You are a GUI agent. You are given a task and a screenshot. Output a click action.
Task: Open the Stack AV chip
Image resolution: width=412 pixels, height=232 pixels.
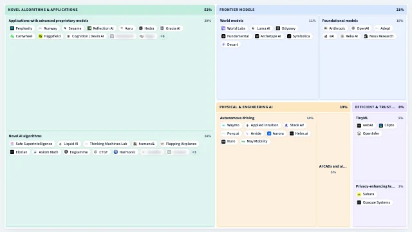294,125
